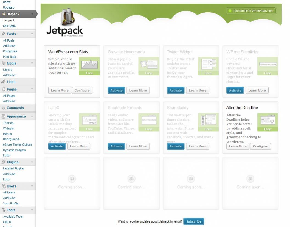The height and width of the screenshot is (227, 290).
Task: Collapse the Media menu arrow
Action: (32, 63)
